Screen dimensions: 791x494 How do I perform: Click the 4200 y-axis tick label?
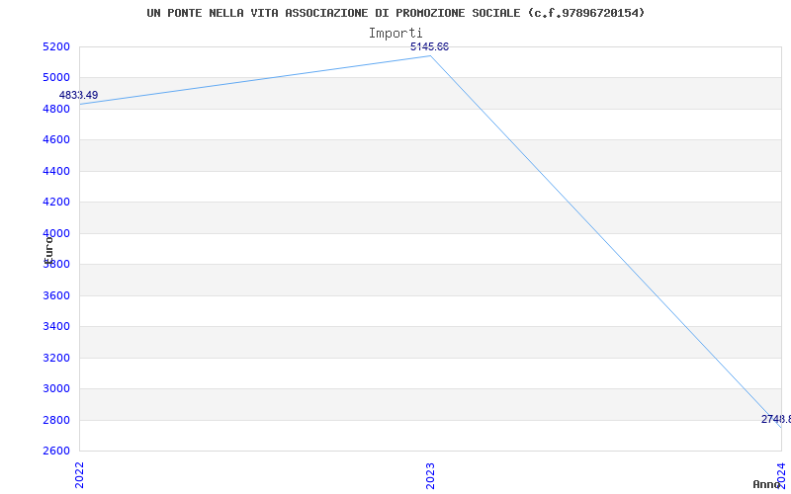(x=56, y=203)
